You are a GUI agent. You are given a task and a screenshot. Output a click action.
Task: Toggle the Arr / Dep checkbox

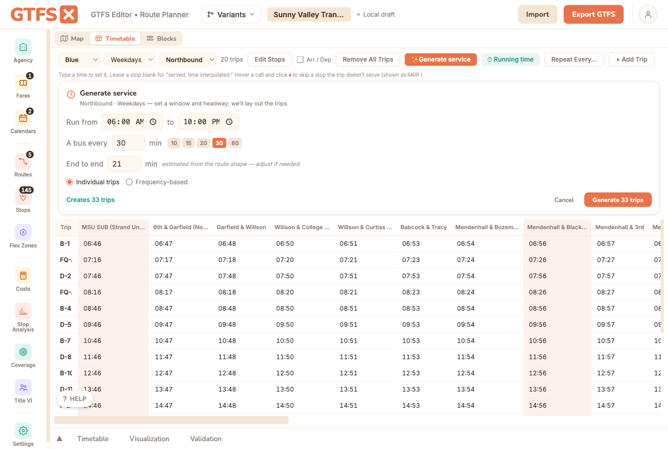[300, 60]
